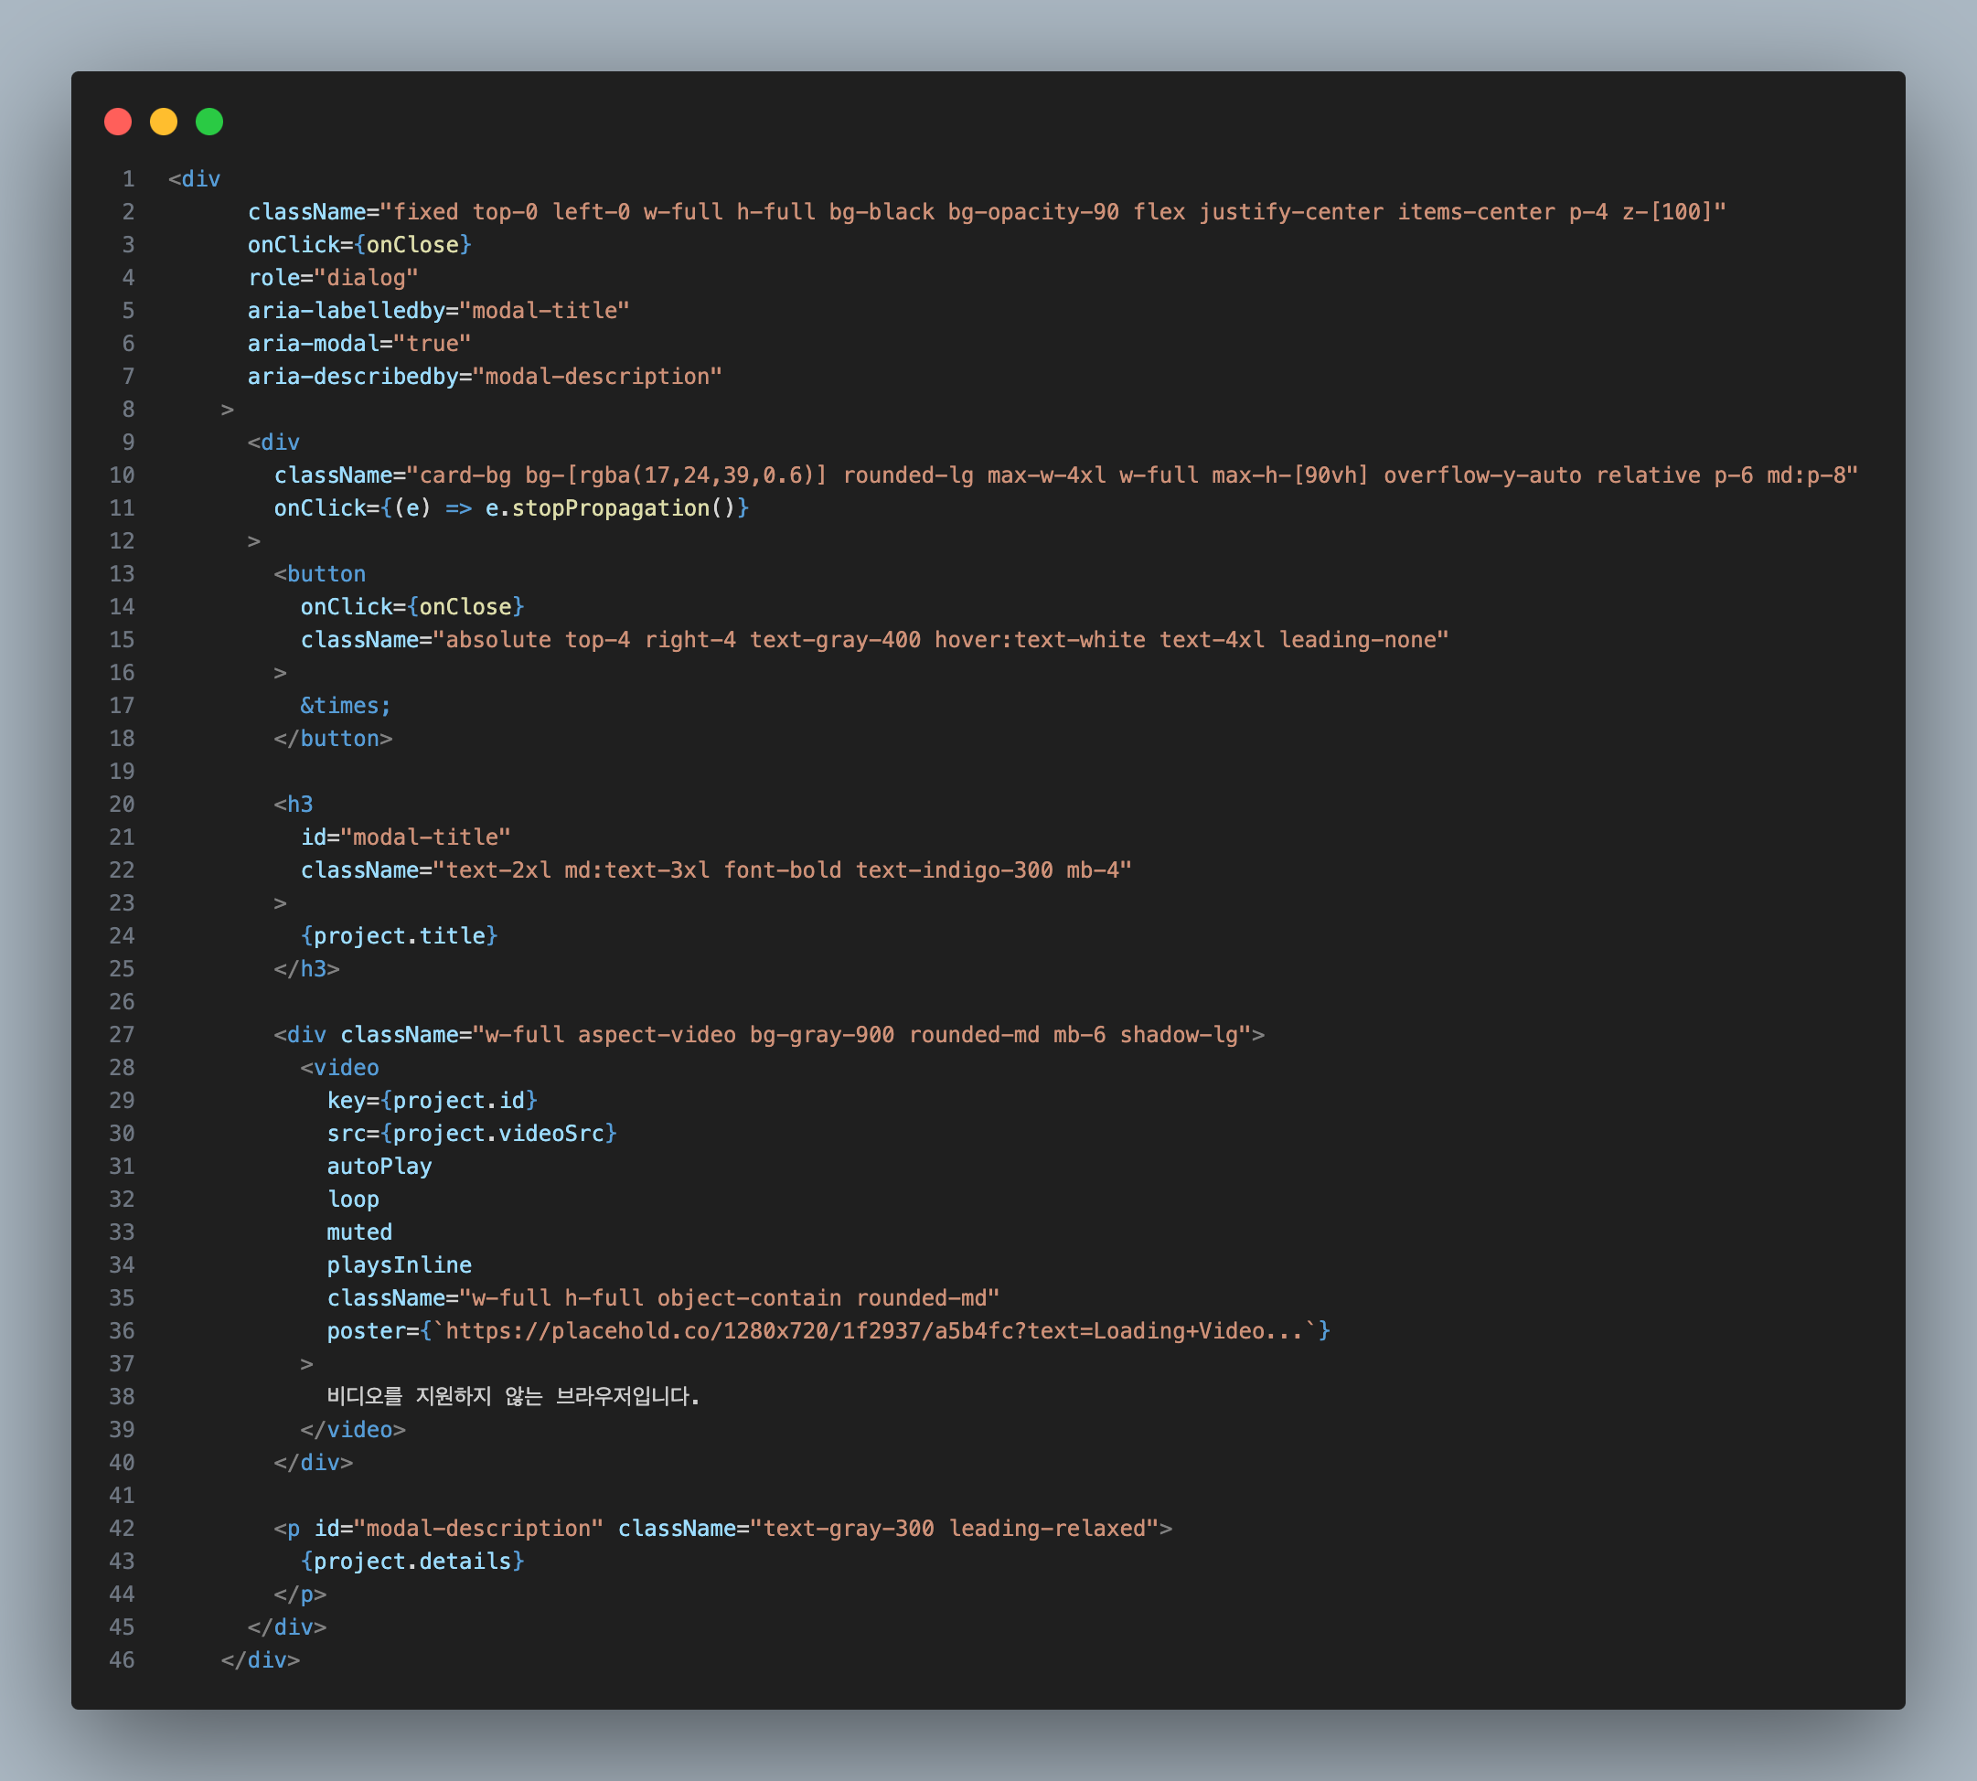This screenshot has width=1977, height=1781.
Task: Click the &times; entity text
Action: pyautogui.click(x=346, y=706)
